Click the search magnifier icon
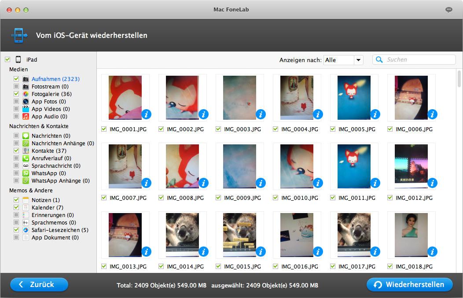463x298 pixels. pyautogui.click(x=379, y=60)
